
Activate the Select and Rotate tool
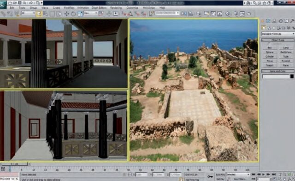tap(73, 14)
